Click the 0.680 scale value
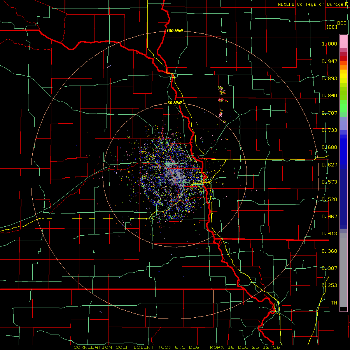 (x=329, y=147)
